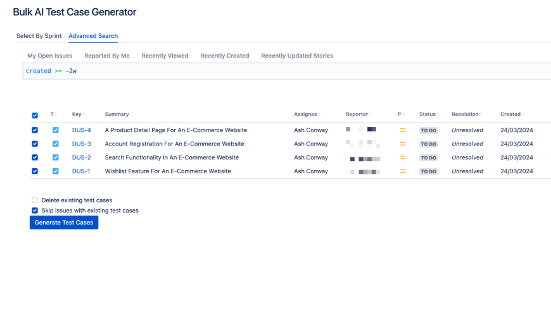Screen dimensions: 551x313
Task: Click the Bulk AI Test Case Generator heading
Action: tap(75, 12)
